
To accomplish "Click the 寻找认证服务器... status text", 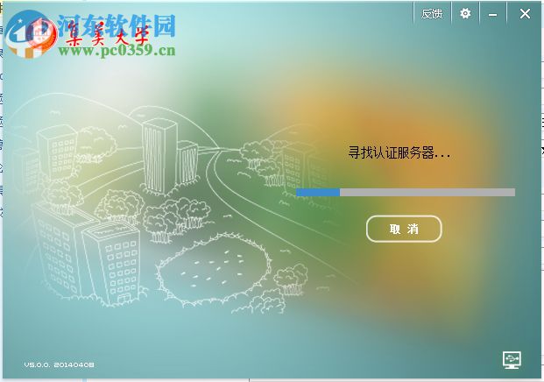I will pyautogui.click(x=399, y=152).
